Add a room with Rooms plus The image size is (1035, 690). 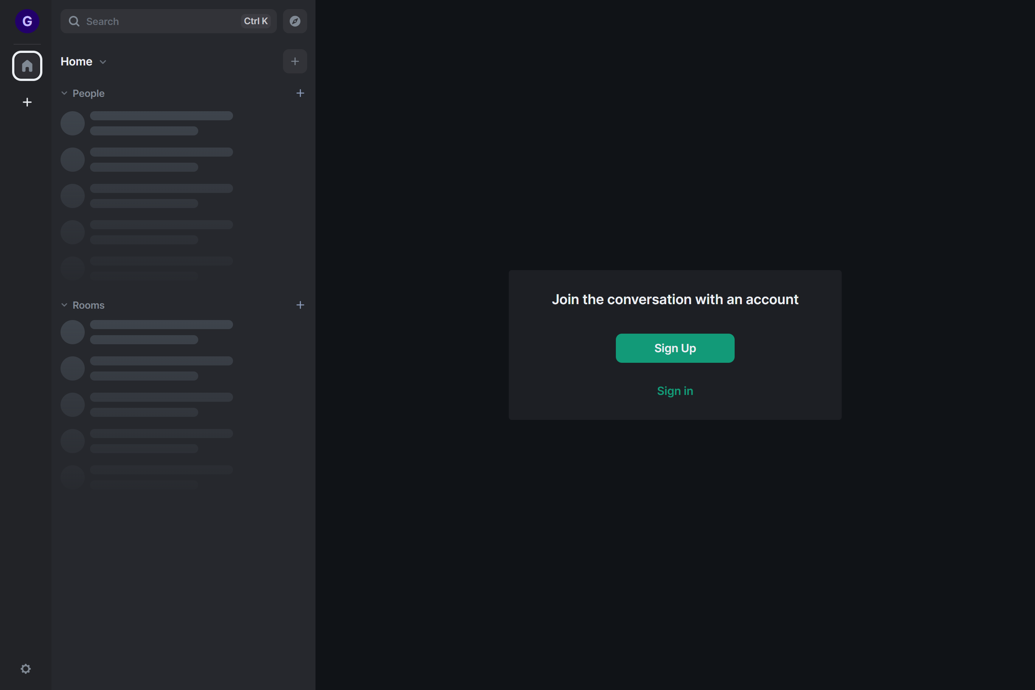(300, 305)
